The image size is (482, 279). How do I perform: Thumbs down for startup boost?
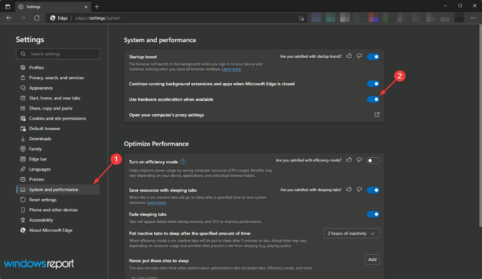359,56
